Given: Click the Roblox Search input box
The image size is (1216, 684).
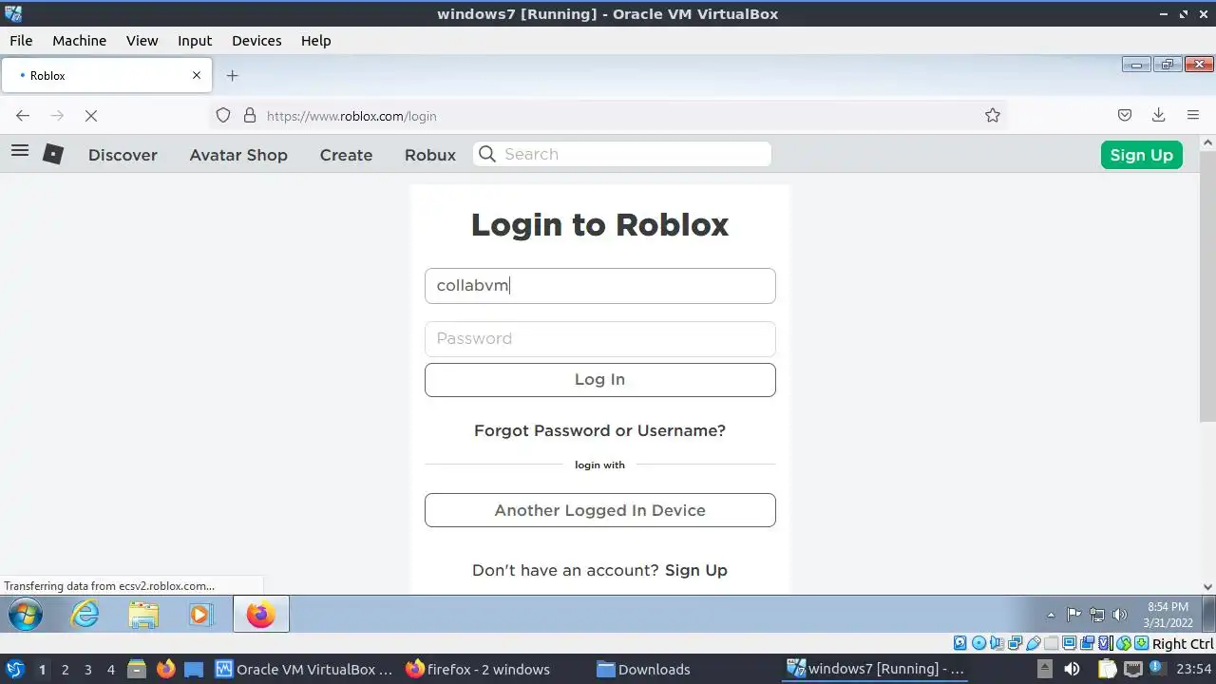Looking at the screenshot, I should coord(622,154).
